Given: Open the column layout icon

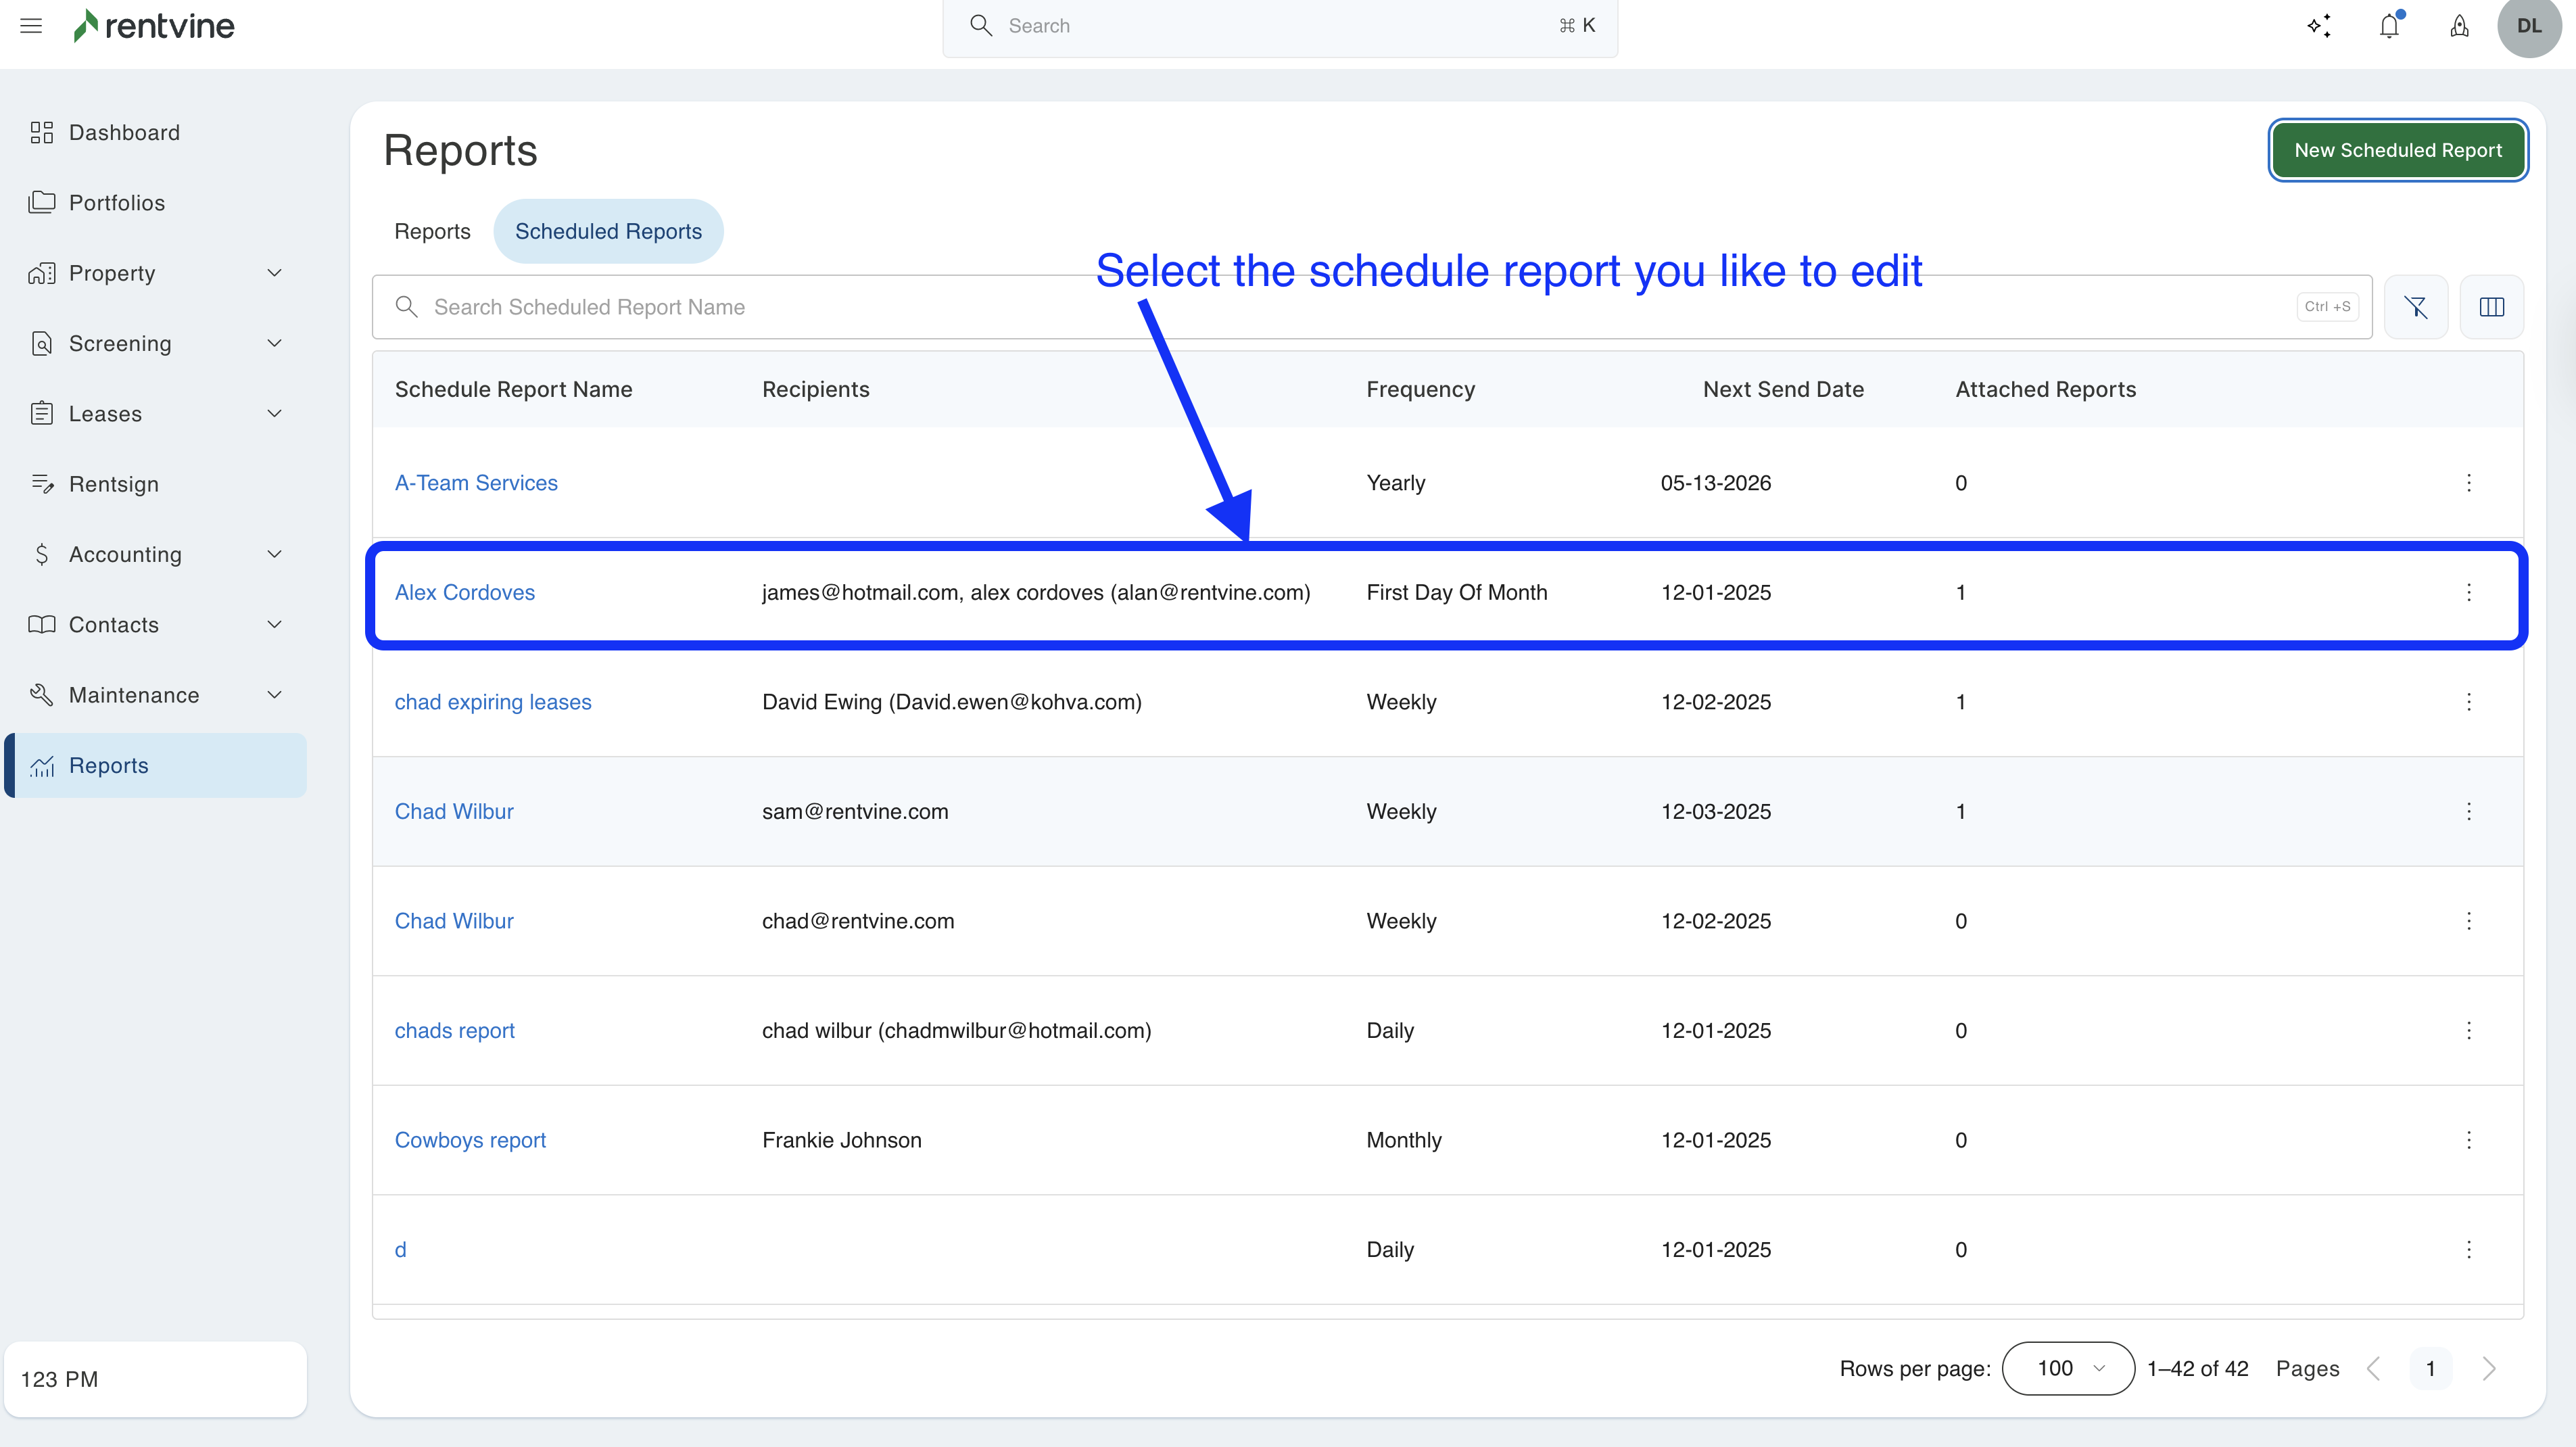Looking at the screenshot, I should (2491, 307).
